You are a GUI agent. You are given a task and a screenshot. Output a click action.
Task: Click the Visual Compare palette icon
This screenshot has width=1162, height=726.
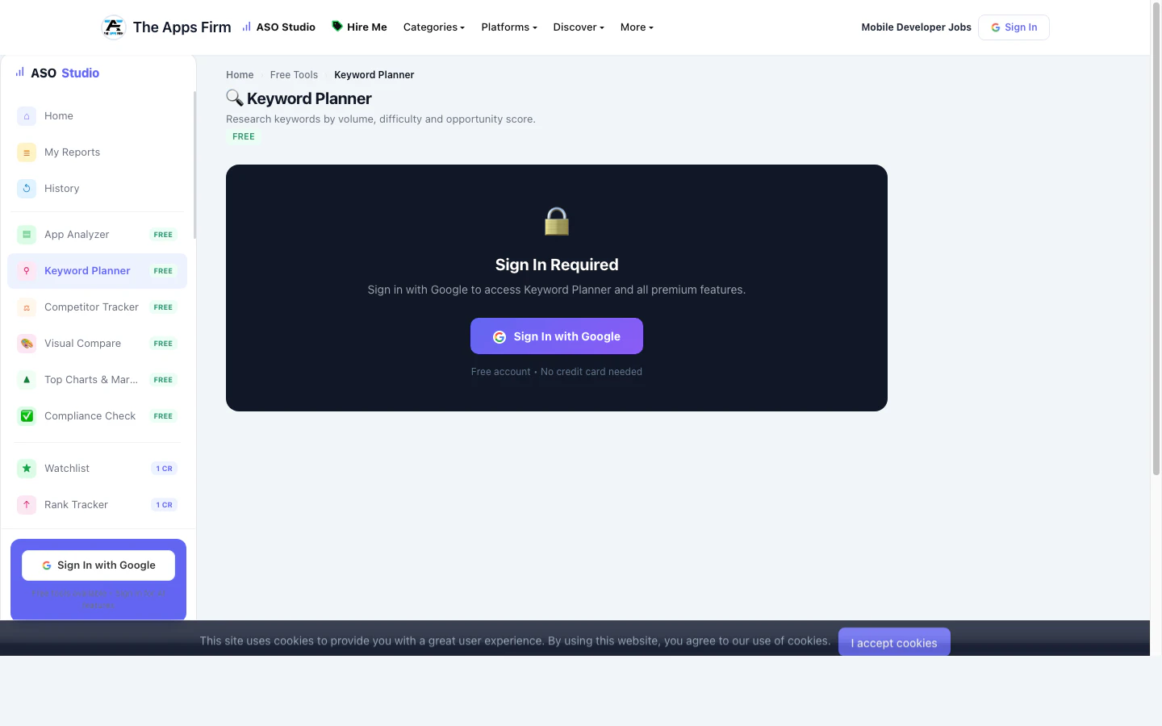pos(27,344)
